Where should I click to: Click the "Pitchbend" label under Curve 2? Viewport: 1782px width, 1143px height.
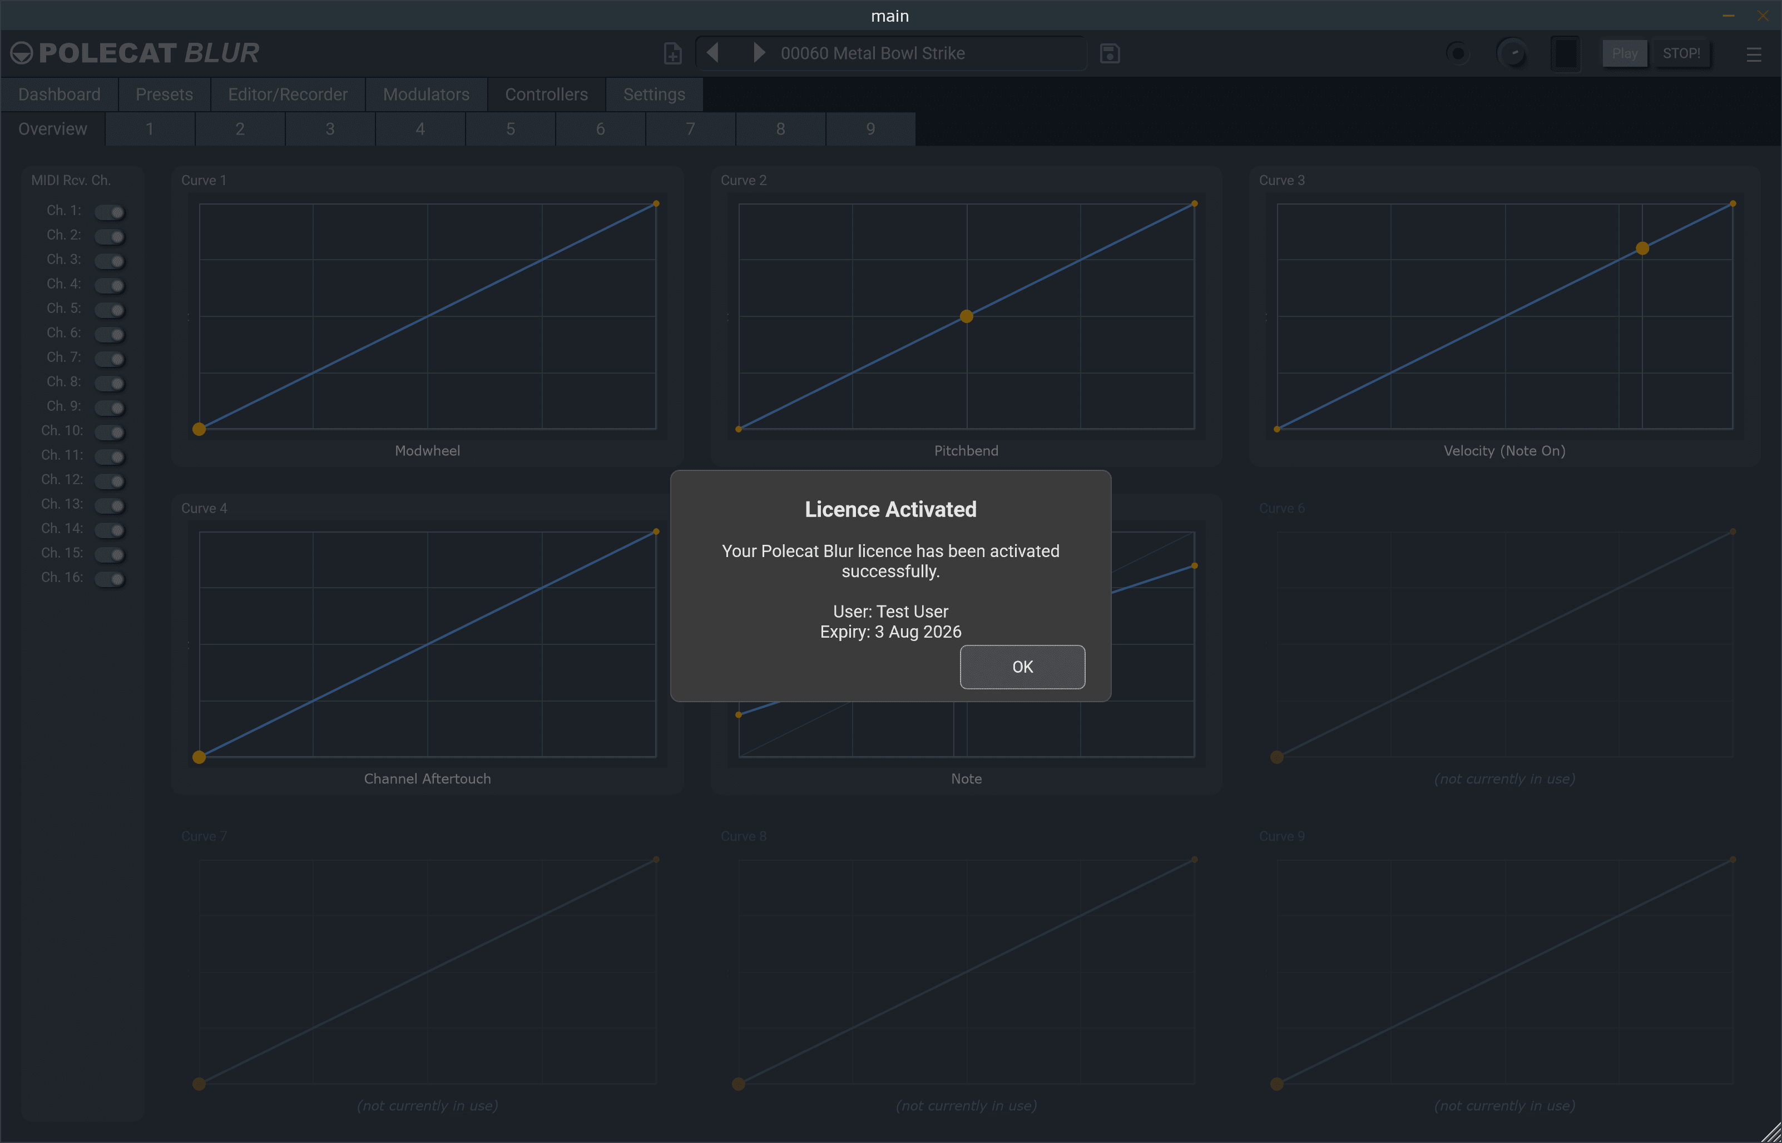click(x=966, y=450)
